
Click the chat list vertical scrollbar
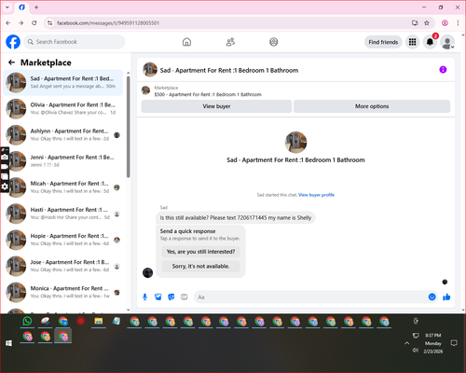click(129, 127)
